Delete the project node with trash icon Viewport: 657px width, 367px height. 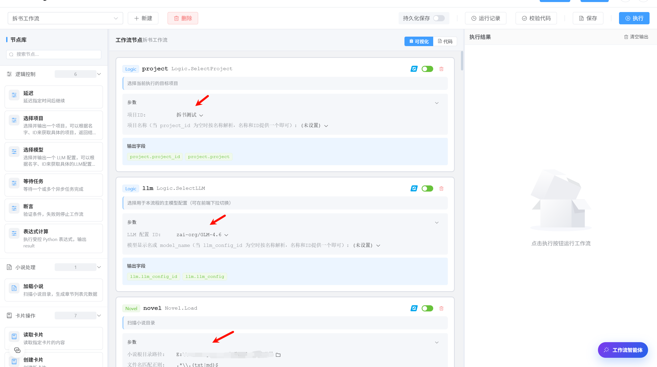click(x=441, y=69)
